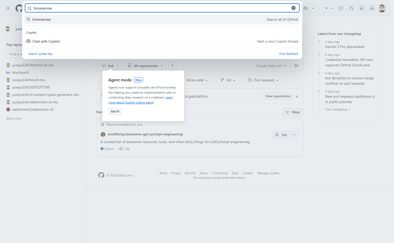394x243 pixels.
Task: Add an attachment with the plus button
Action: click(173, 66)
